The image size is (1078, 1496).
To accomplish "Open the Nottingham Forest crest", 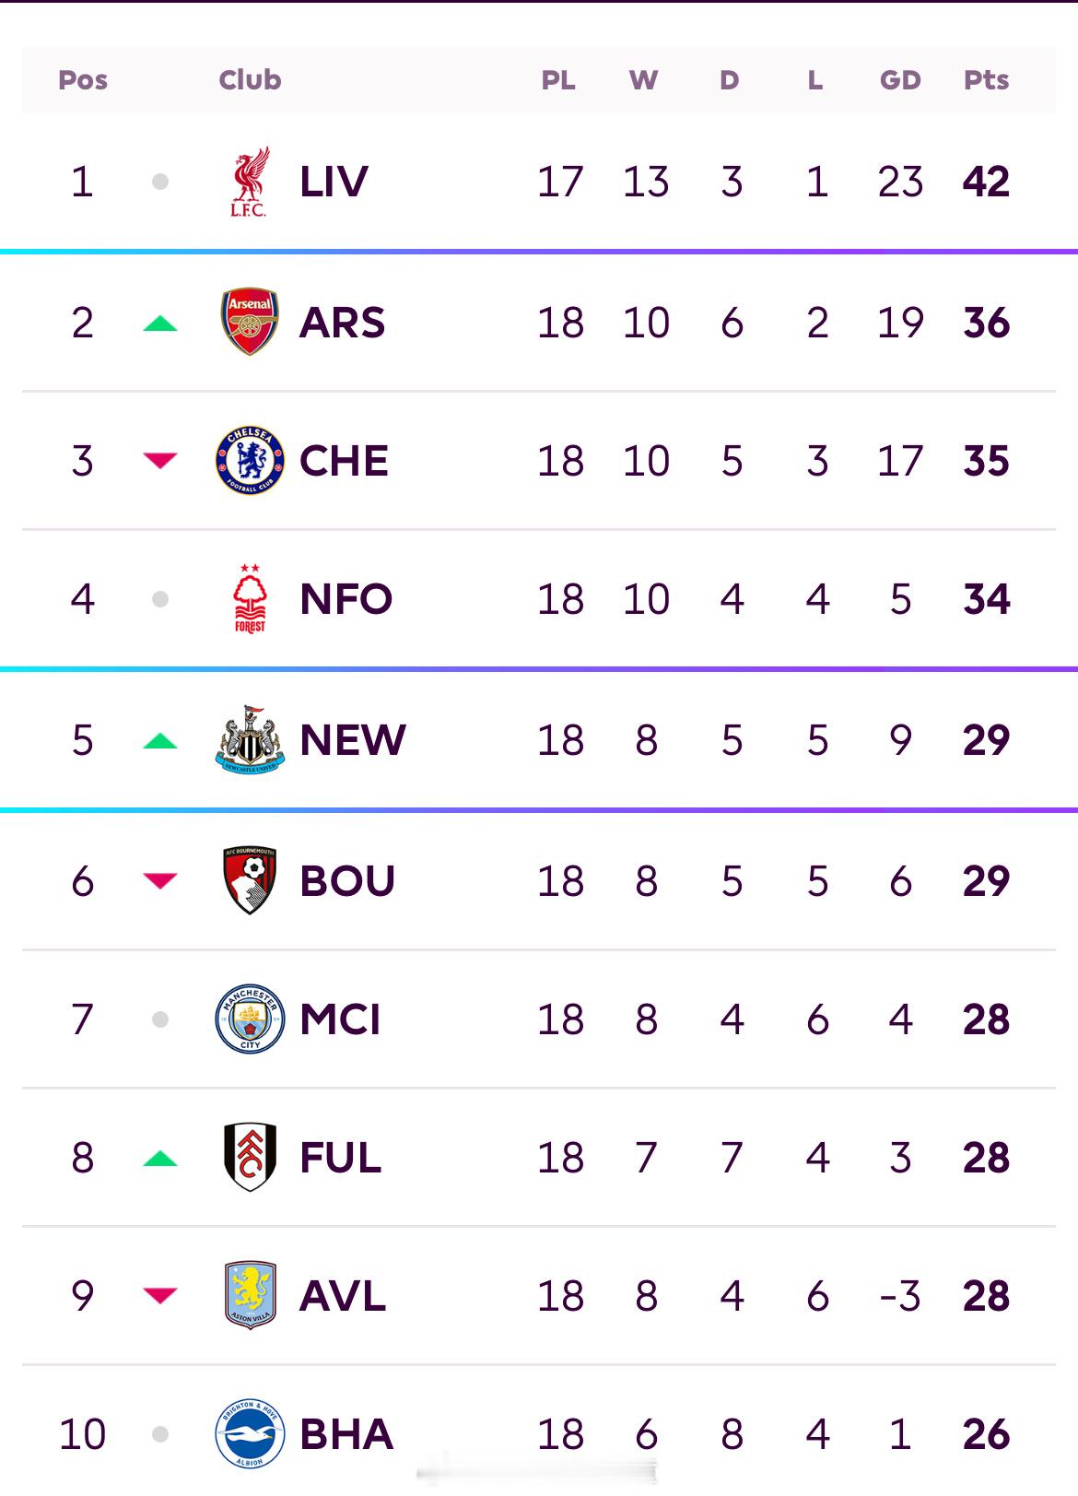I will 250,599.
